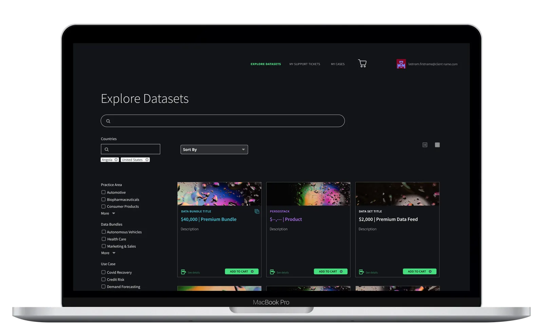Click the Premium Data Feed card image
Viewport: 543px width, 334px height.
click(x=397, y=194)
